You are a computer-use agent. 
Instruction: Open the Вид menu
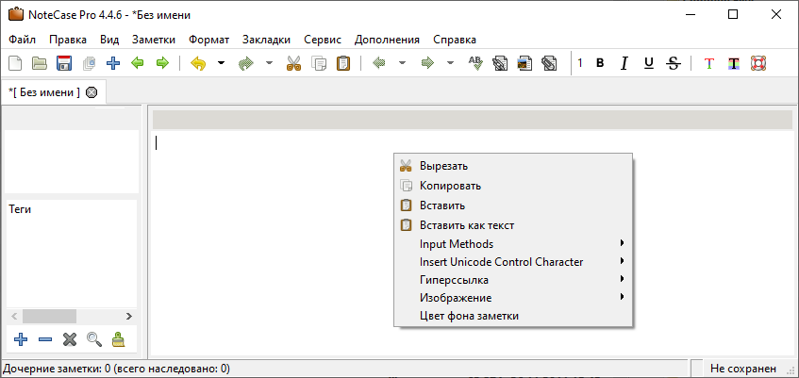point(109,40)
